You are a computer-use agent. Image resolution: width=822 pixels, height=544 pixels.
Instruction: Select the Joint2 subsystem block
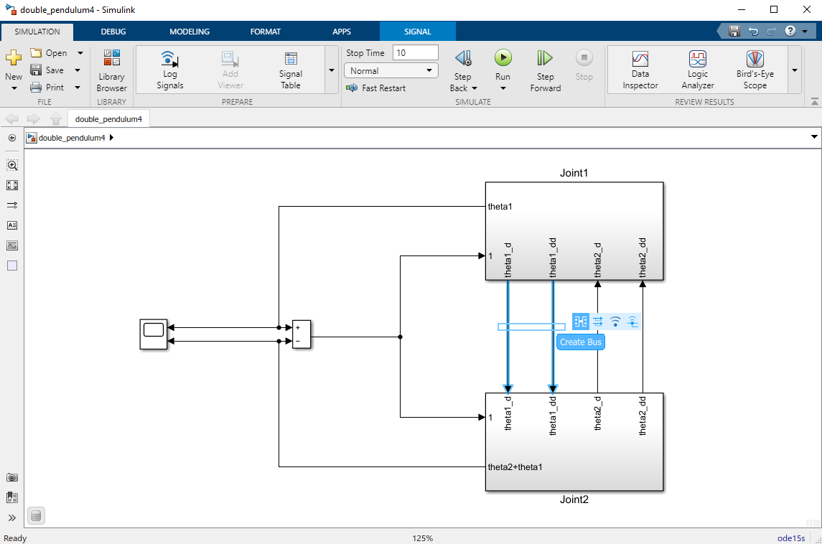point(574,442)
